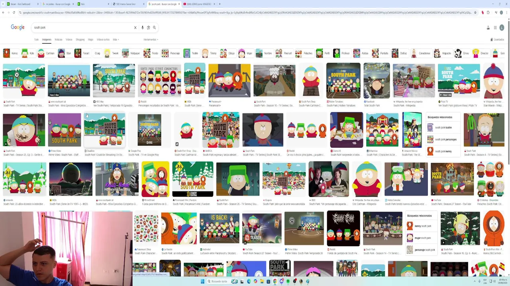
Task: Clear the search box with the X icon
Action: (135, 27)
